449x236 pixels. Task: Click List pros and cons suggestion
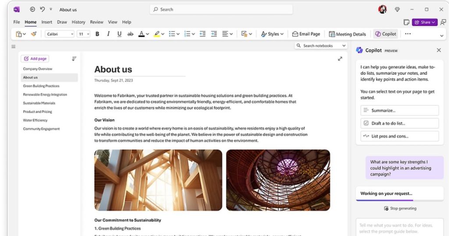tap(399, 136)
